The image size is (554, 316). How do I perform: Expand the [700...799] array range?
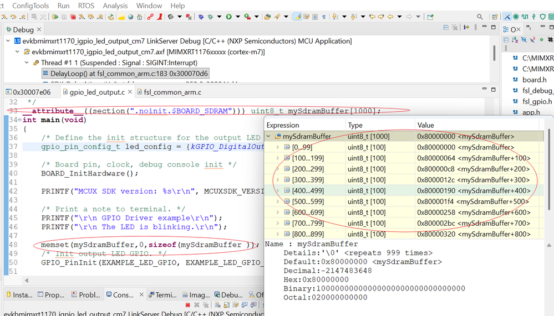278,223
